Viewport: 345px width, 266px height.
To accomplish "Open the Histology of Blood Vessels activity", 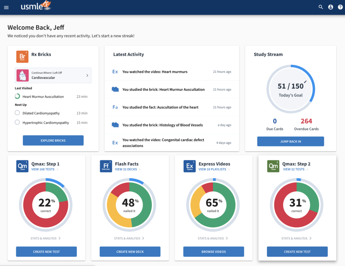I will click(x=162, y=125).
